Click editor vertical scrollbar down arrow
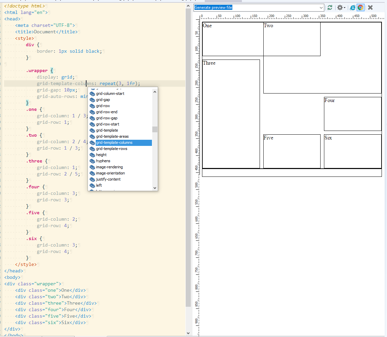Image resolution: width=387 pixels, height=337 pixels. (188, 333)
